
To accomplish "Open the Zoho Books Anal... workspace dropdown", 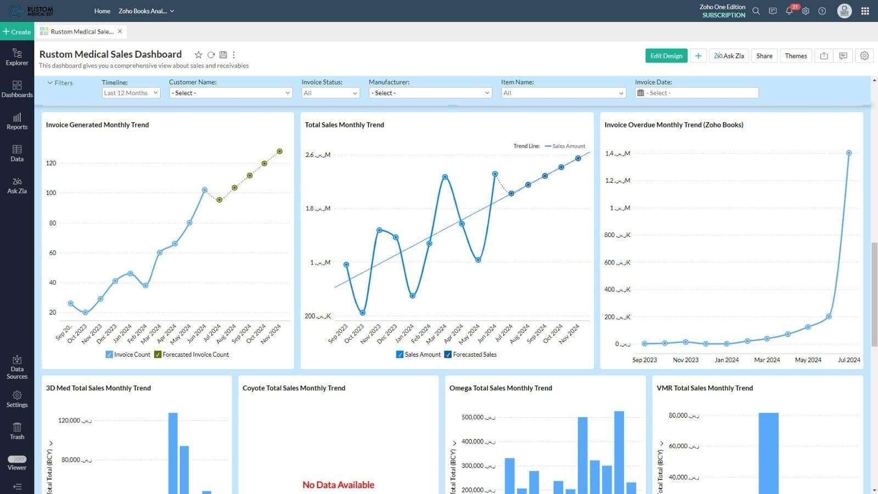I will pyautogui.click(x=146, y=11).
